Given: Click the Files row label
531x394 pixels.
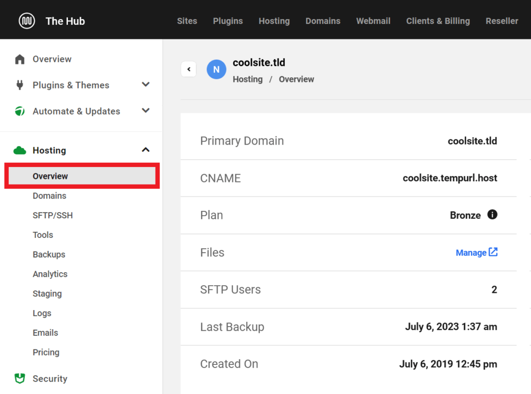Looking at the screenshot, I should click(212, 252).
